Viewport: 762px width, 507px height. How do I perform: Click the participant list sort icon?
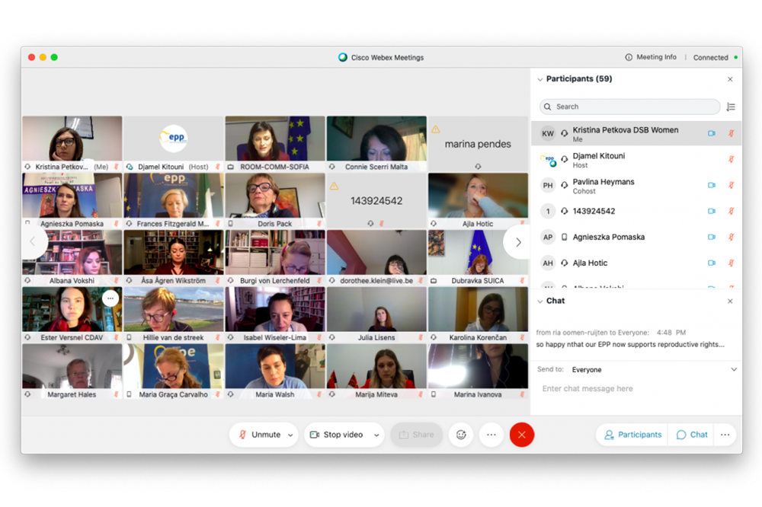pos(731,107)
